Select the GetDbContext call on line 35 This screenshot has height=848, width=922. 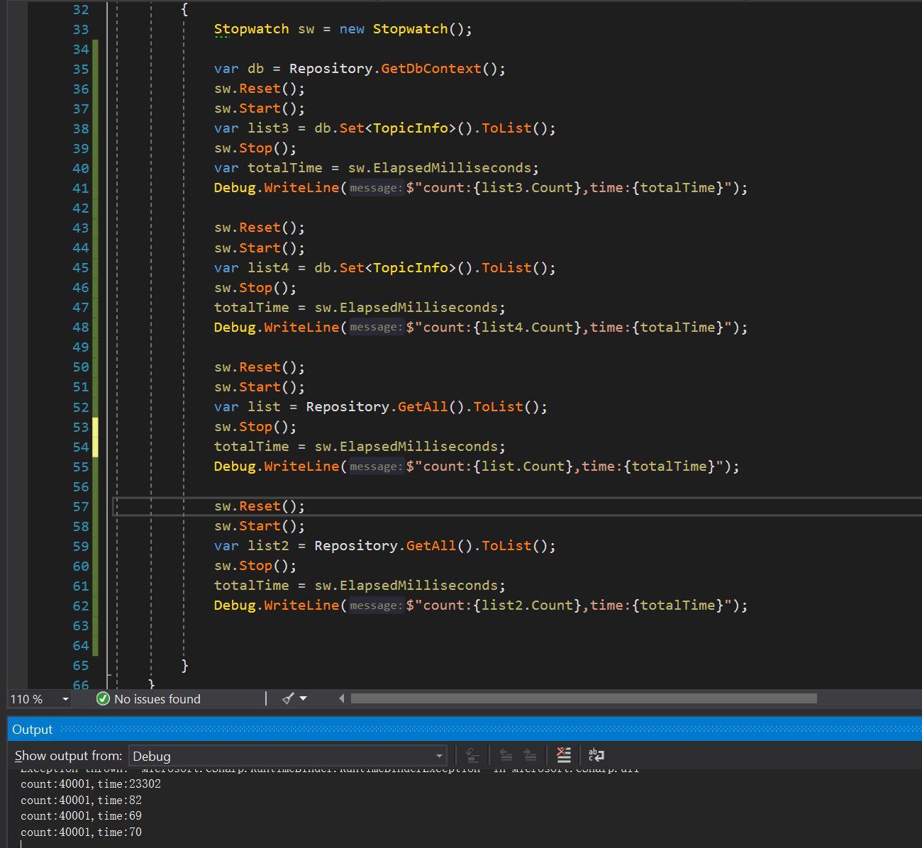[430, 68]
